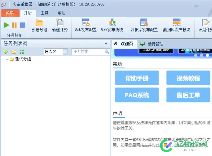Open the 视频教程 button
This screenshot has height=156, width=212.
point(188,78)
